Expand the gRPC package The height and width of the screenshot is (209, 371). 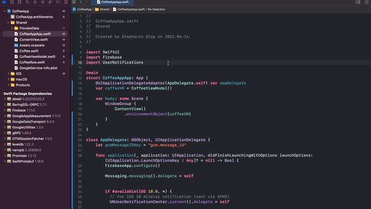click(5, 133)
